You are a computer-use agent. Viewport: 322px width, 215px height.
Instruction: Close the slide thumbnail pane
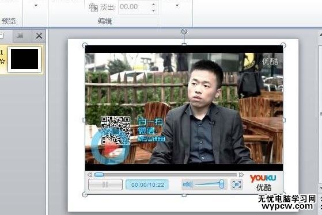(39, 36)
